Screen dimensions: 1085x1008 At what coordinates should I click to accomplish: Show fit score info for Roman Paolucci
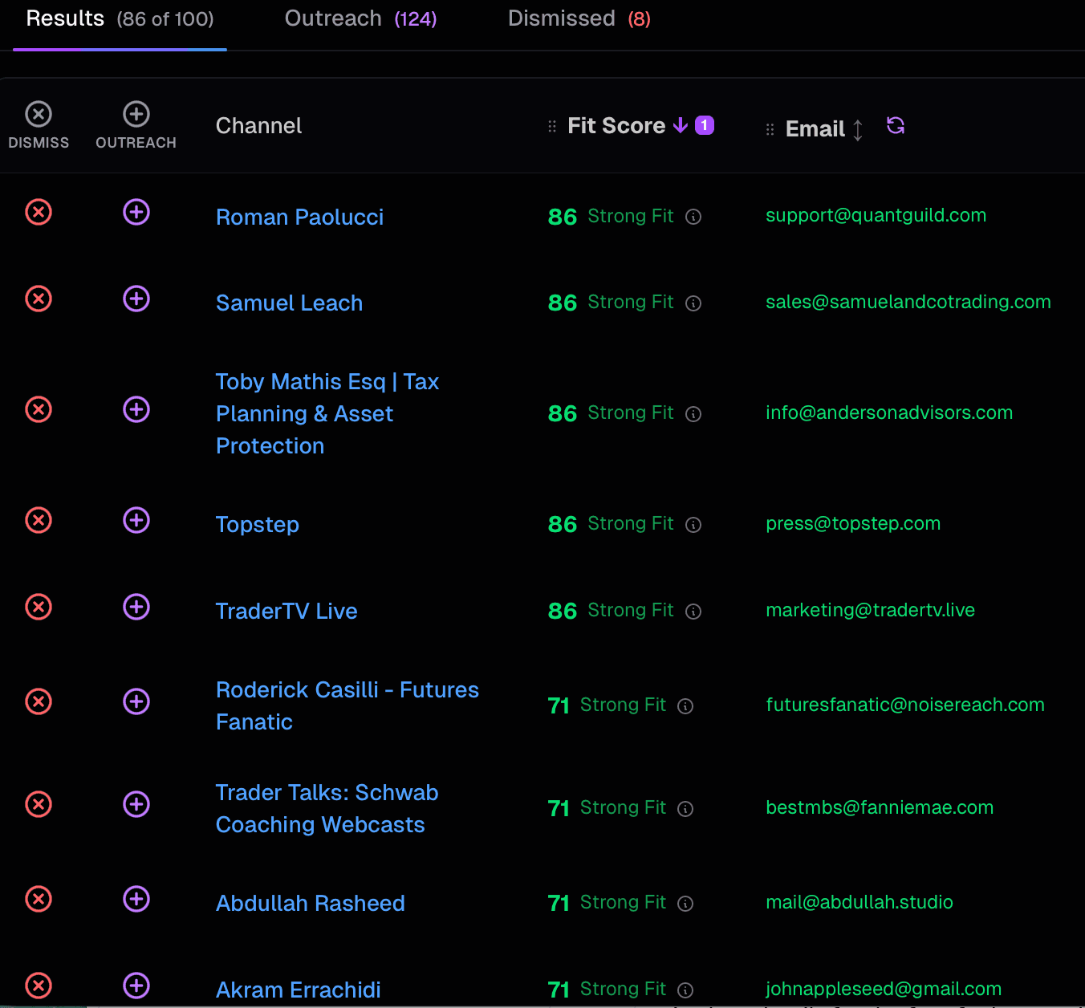693,217
